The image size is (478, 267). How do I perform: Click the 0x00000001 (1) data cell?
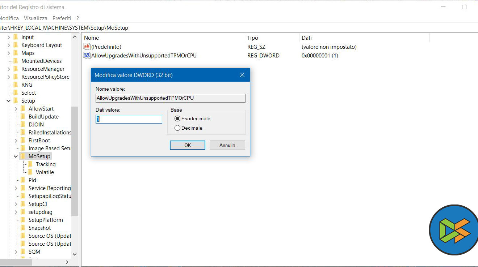click(x=320, y=55)
